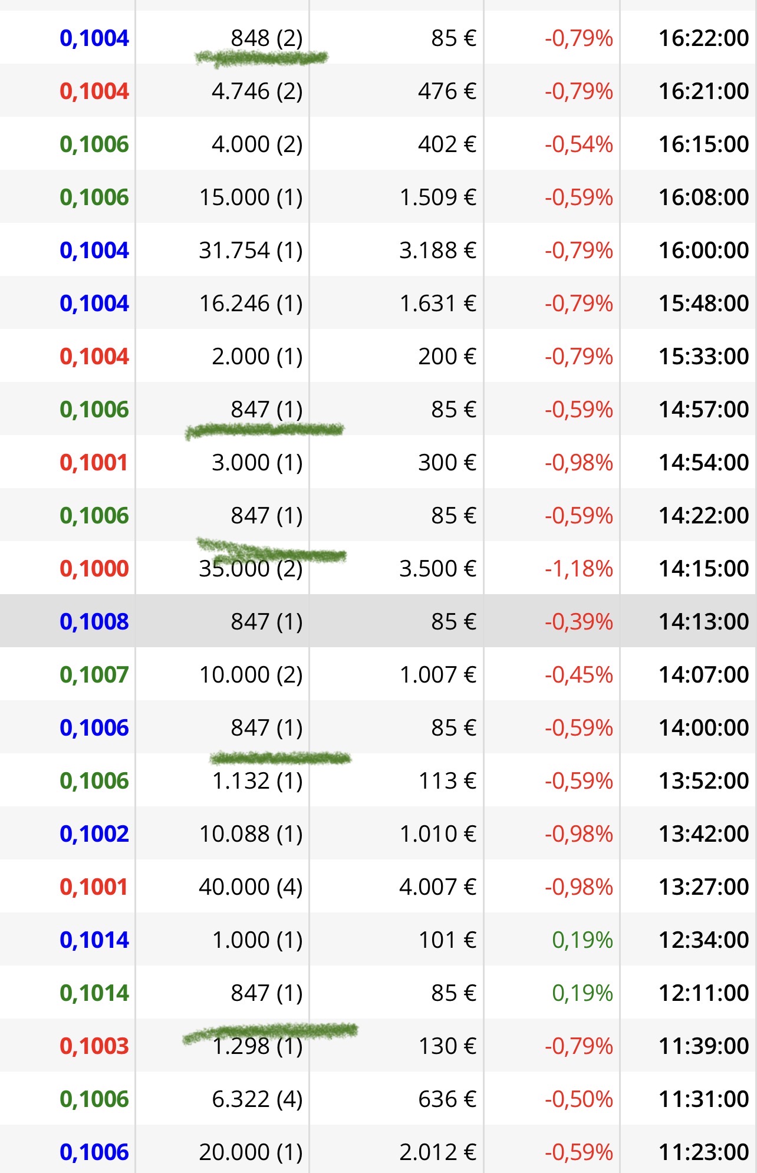
Task: Select price 0,1008
Action: (x=94, y=622)
